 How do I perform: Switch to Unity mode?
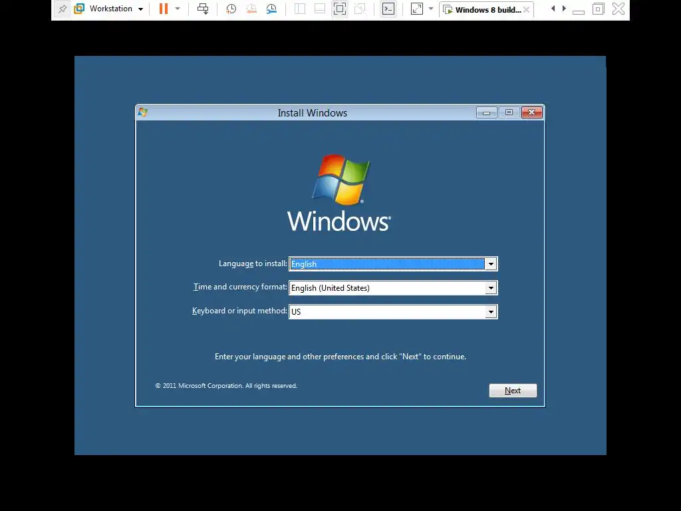[360, 9]
